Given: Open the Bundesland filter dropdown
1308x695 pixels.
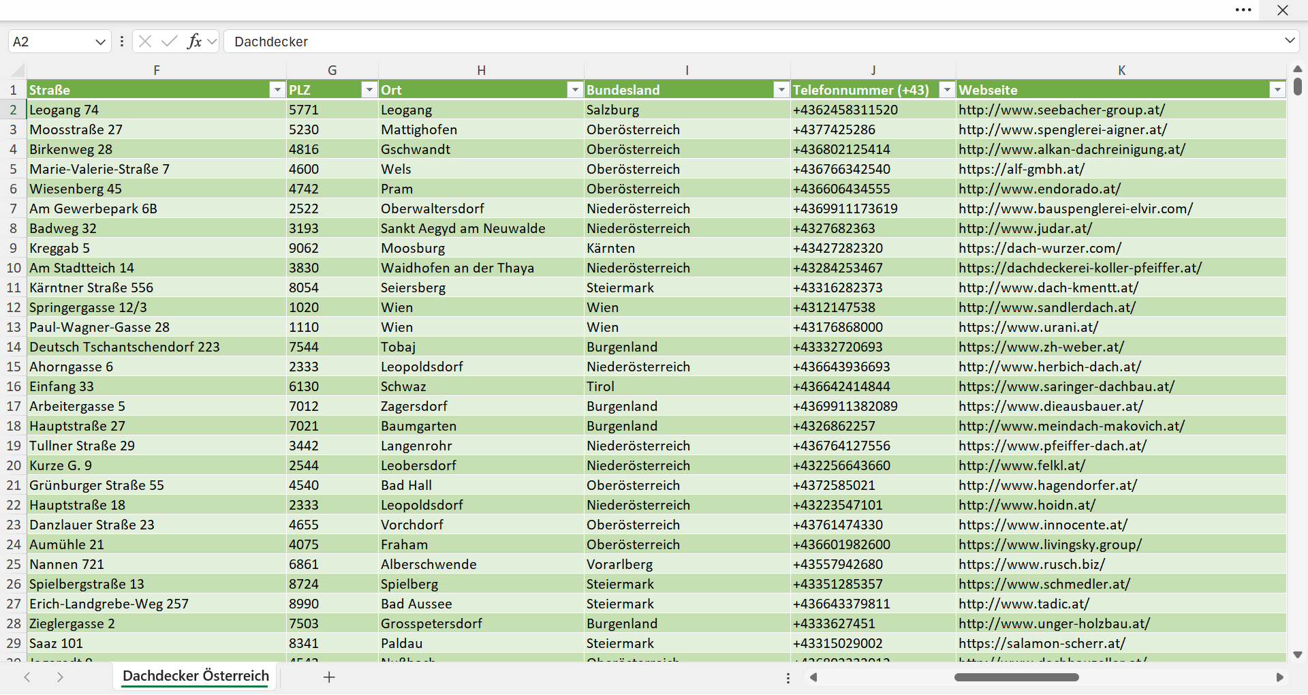Looking at the screenshot, I should point(781,90).
